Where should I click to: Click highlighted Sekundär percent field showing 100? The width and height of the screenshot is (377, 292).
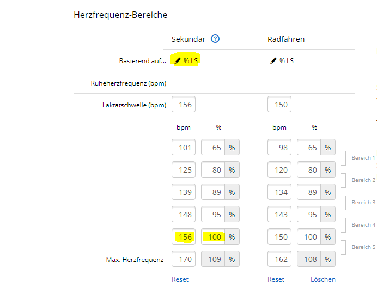[213, 236]
